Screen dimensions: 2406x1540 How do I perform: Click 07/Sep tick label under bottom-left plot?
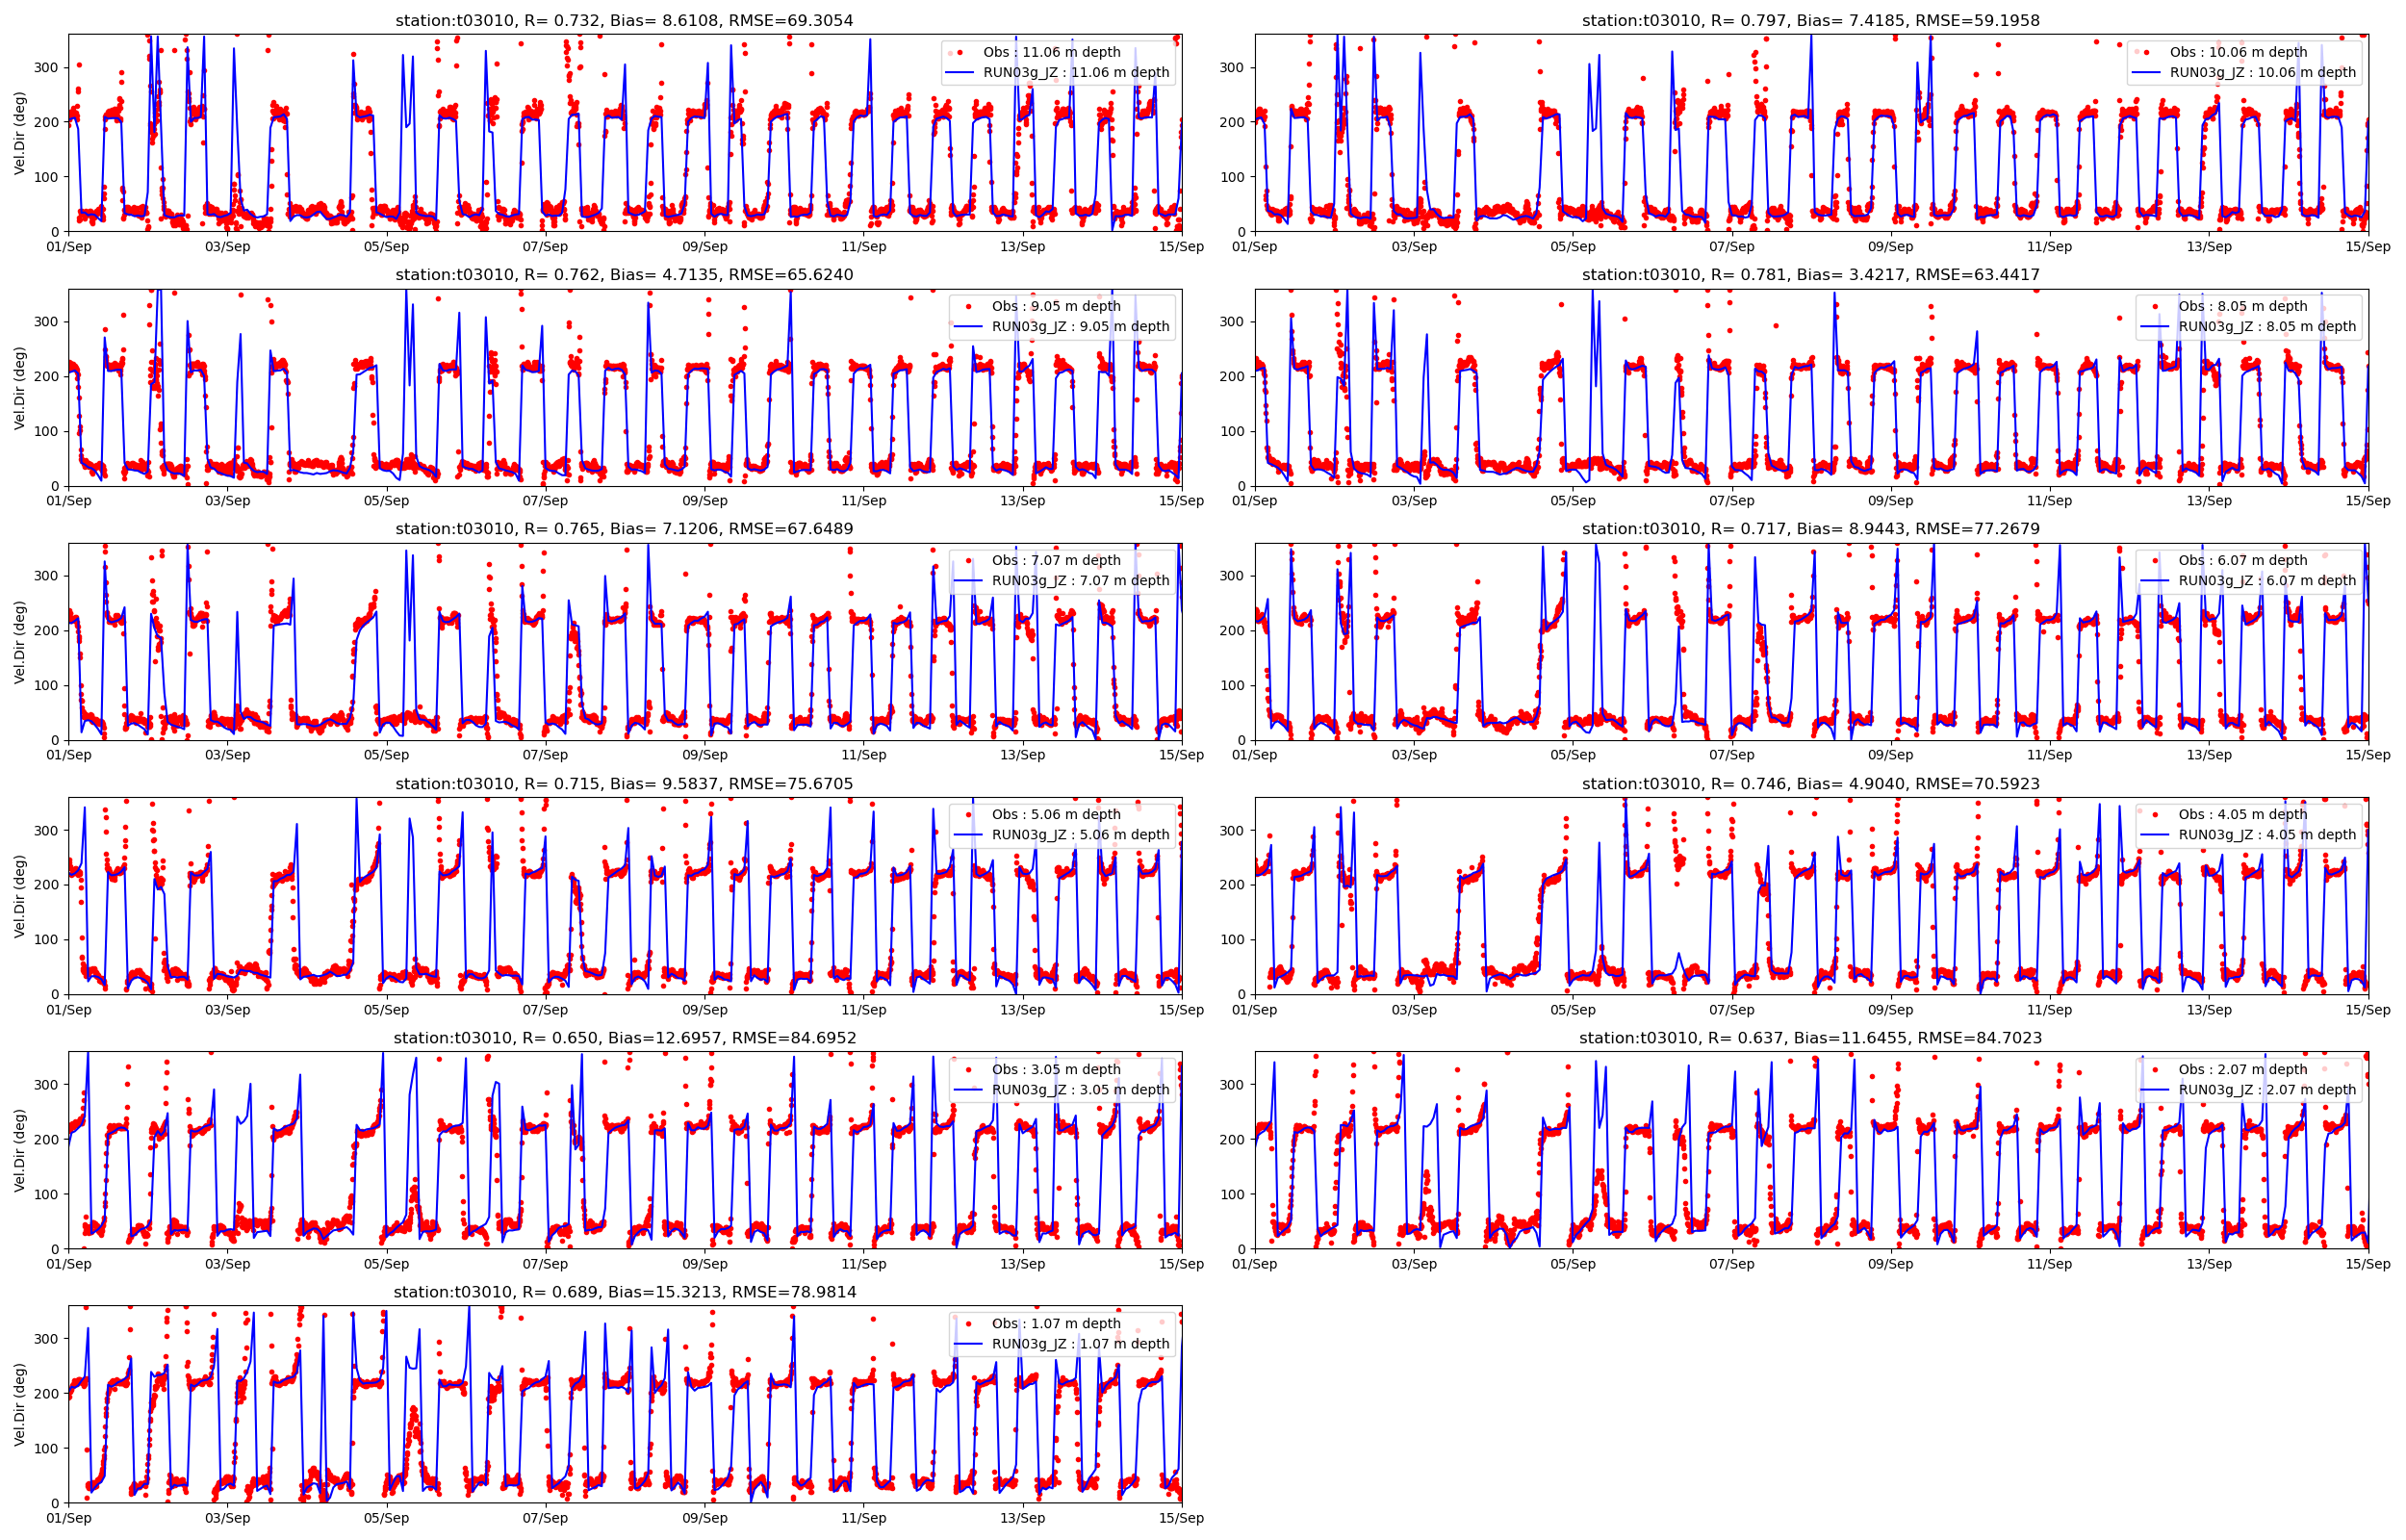tap(545, 1518)
